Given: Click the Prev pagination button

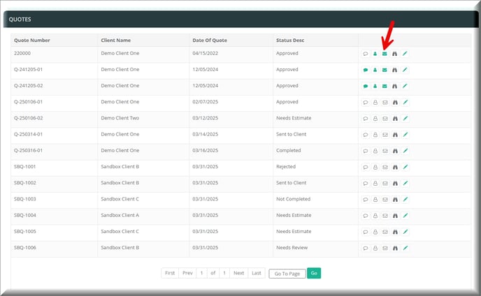Looking at the screenshot, I should click(x=187, y=273).
